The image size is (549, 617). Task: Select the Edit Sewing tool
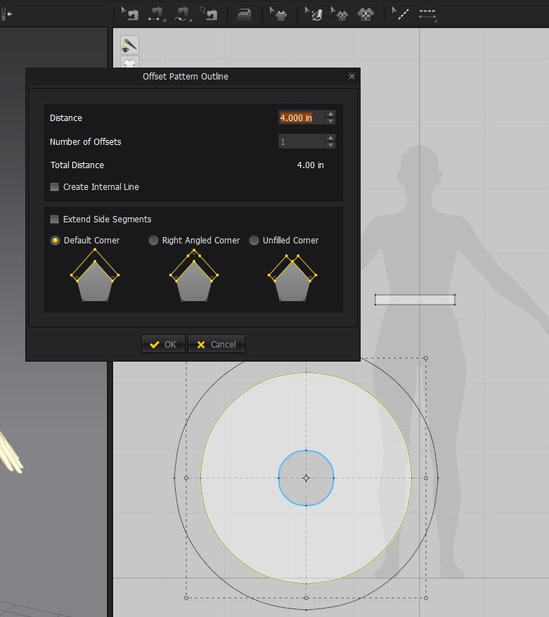coord(130,14)
